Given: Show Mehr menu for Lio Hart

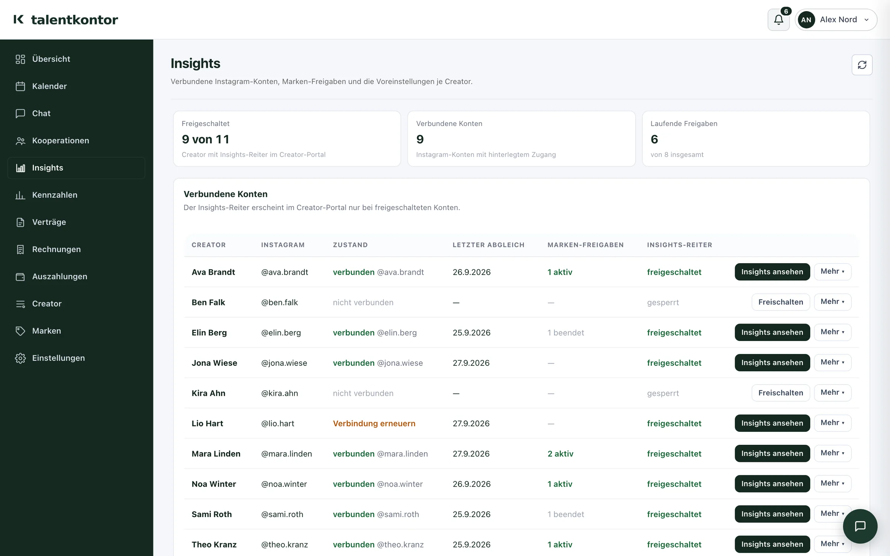Looking at the screenshot, I should click(x=833, y=423).
